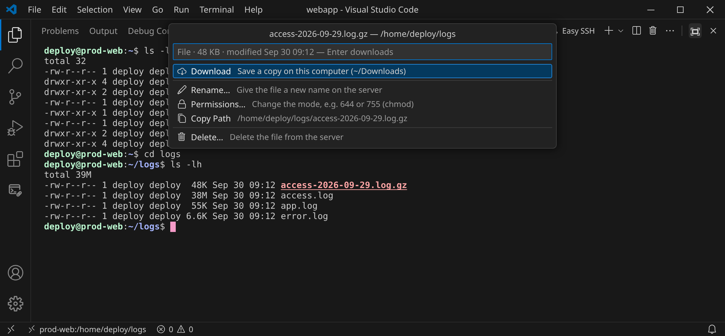The height and width of the screenshot is (336, 725).
Task: Switch to the Debug Console tab
Action: [148, 31]
